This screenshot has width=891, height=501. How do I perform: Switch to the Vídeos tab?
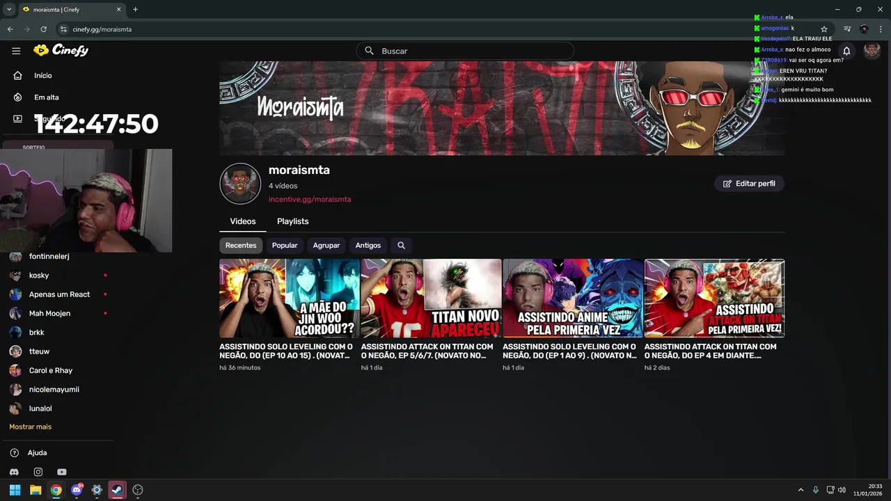point(243,221)
